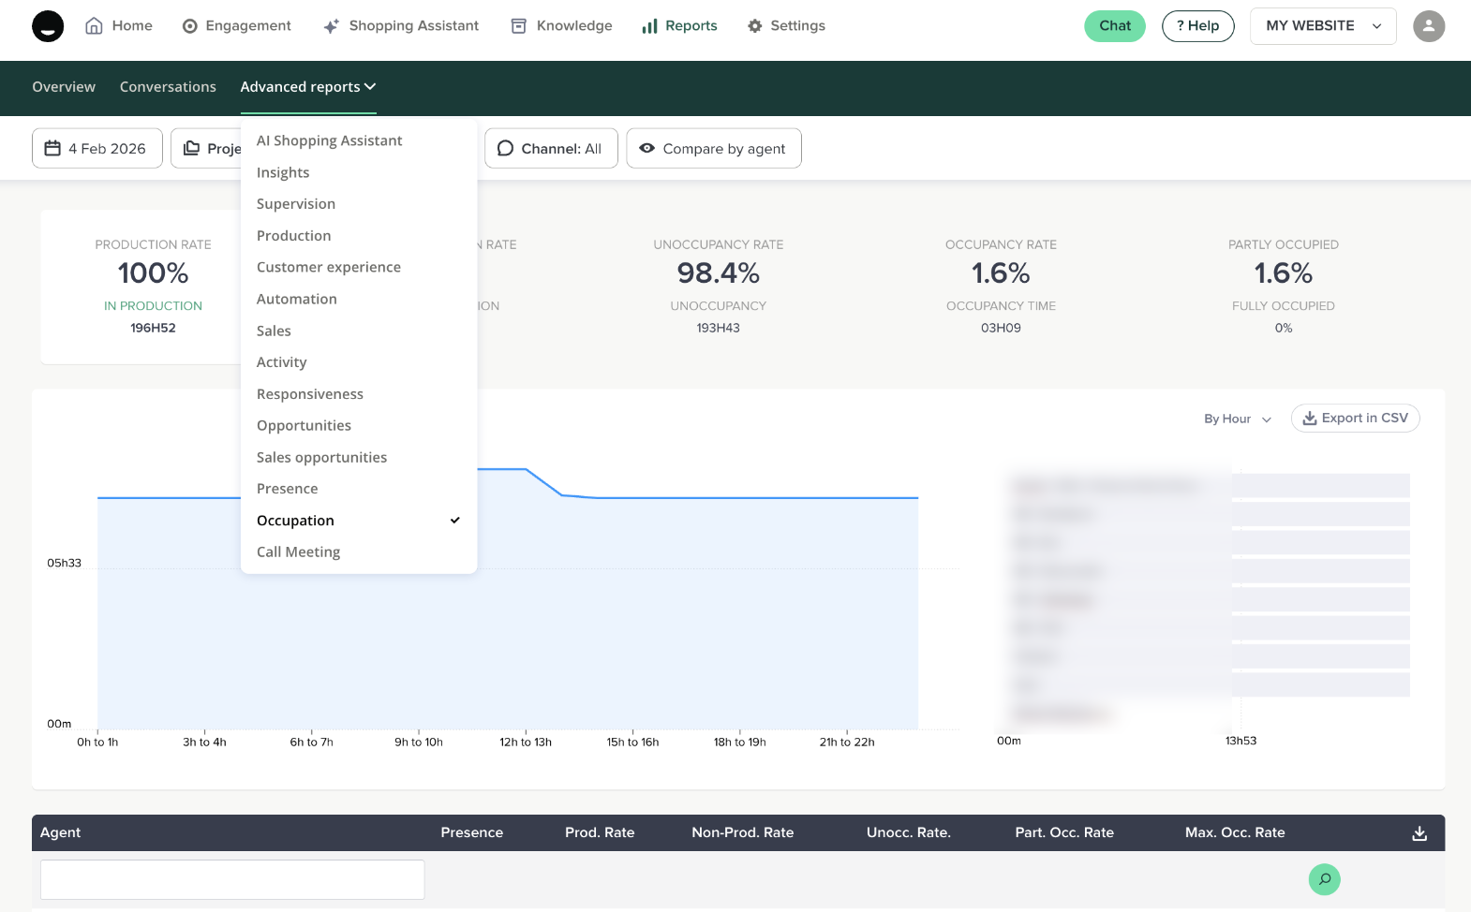This screenshot has width=1471, height=912.
Task: Click the black circle app logo
Action: pos(48,26)
